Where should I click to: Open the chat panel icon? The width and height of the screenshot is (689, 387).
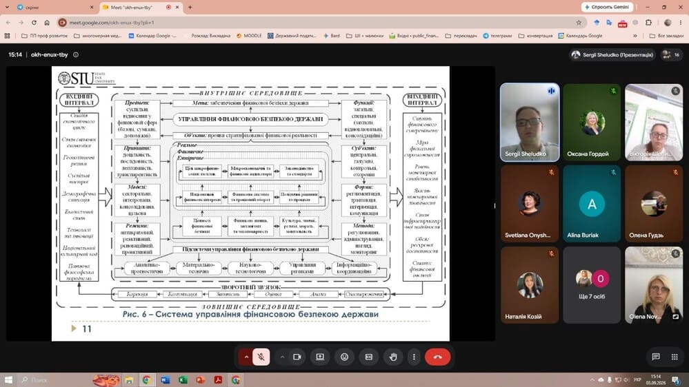point(656,357)
